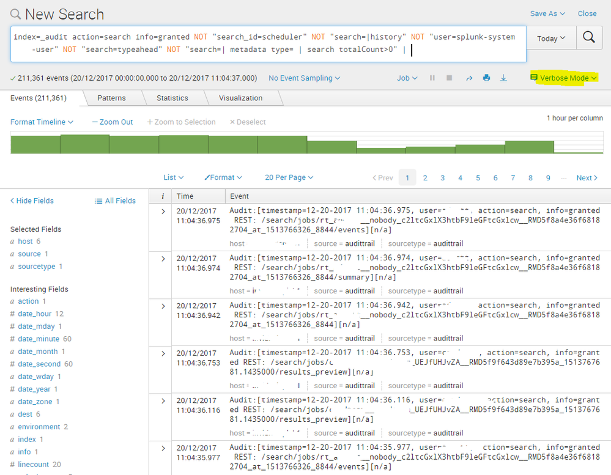The image size is (611, 475).
Task: Go to results page 7
Action: click(513, 178)
